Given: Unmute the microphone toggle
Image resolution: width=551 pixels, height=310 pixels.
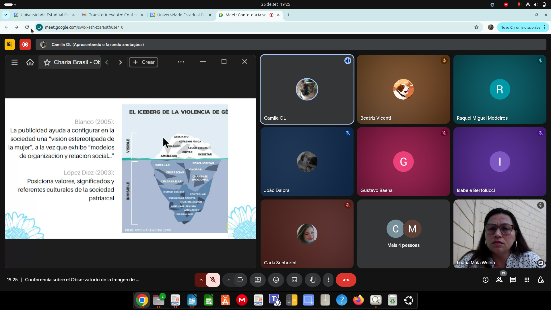Looking at the screenshot, I should click(x=213, y=280).
